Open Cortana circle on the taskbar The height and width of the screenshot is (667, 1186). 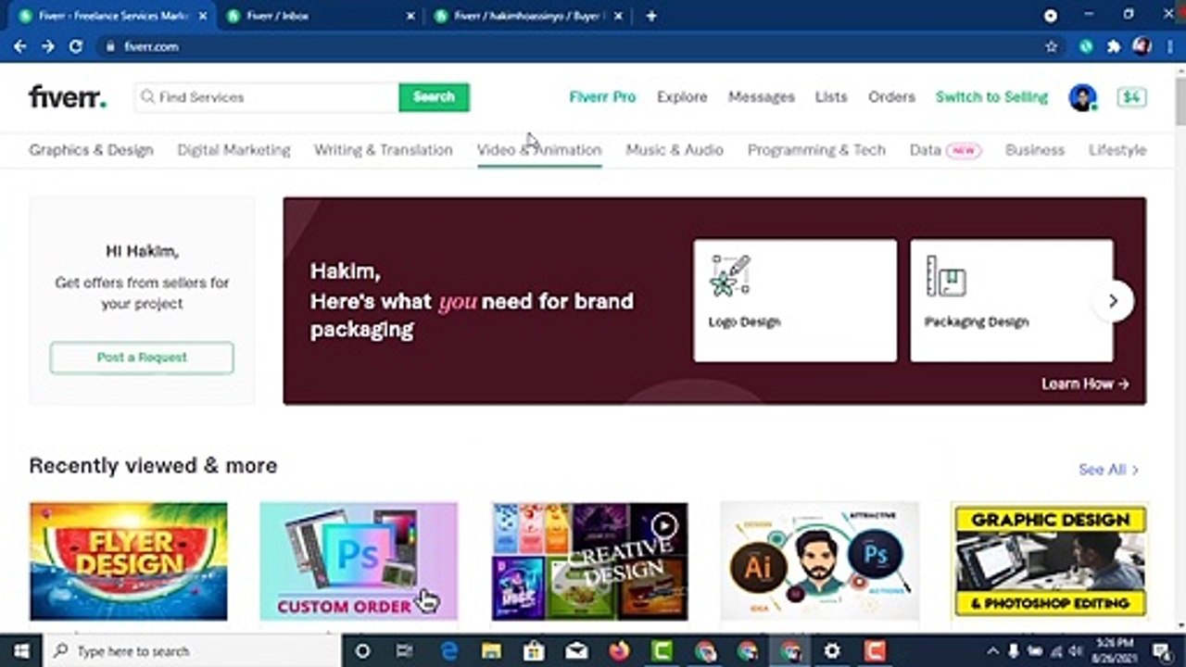click(x=363, y=650)
